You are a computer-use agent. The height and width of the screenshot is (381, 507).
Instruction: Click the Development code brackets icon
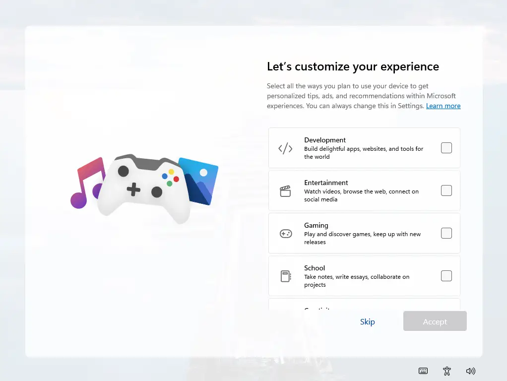tap(285, 148)
